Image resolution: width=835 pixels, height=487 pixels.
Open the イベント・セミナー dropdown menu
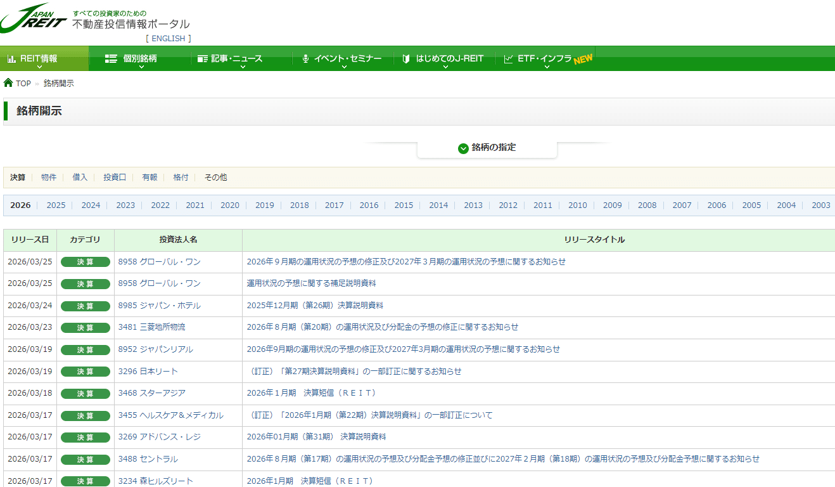pos(348,59)
